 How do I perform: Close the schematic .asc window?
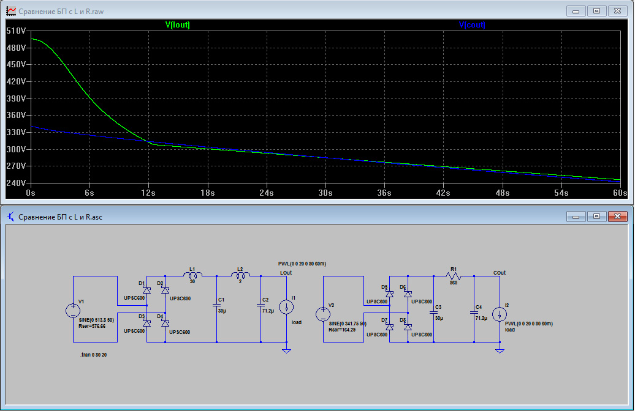pyautogui.click(x=618, y=217)
